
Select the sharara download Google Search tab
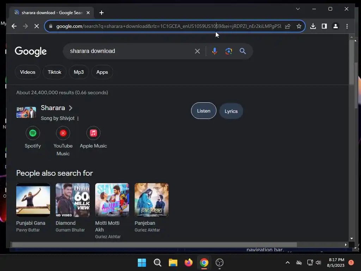pyautogui.click(x=51, y=13)
